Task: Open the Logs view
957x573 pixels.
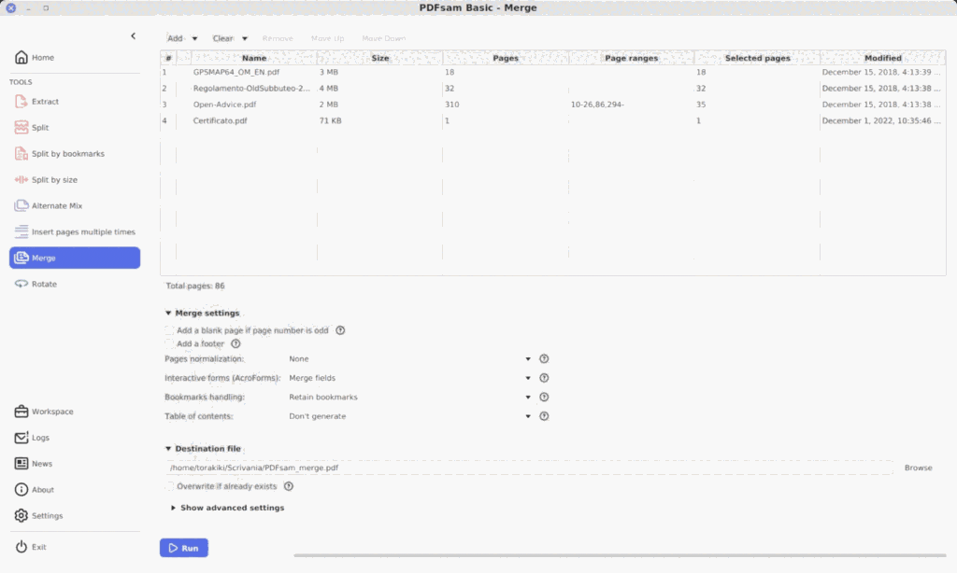Action: tap(37, 437)
